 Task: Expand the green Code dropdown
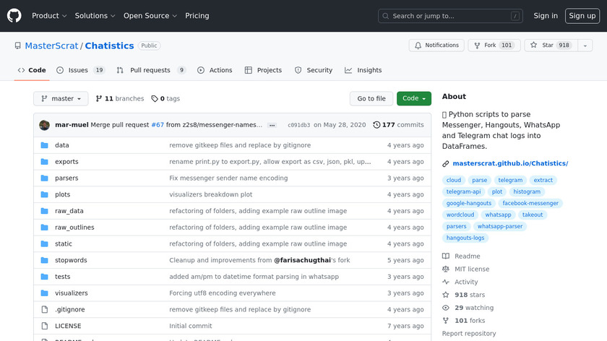pyautogui.click(x=413, y=99)
